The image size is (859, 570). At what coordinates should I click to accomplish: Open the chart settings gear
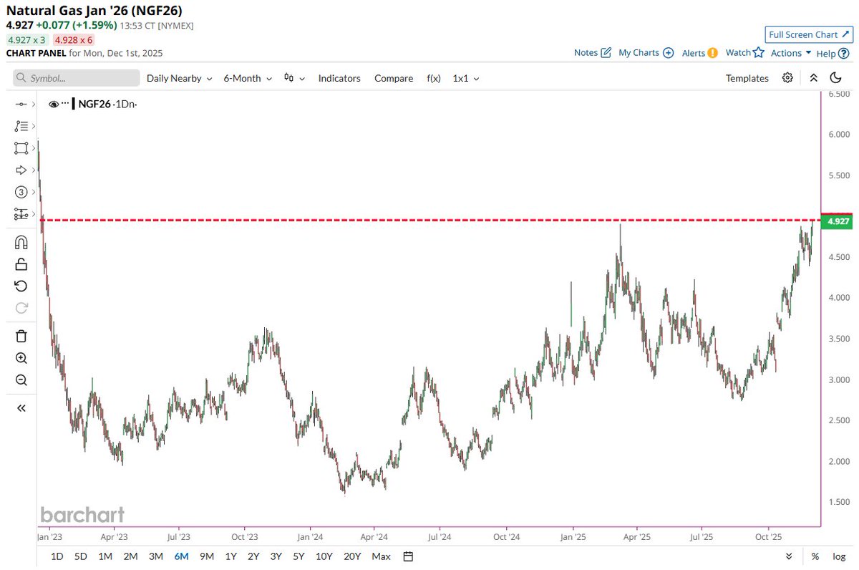787,78
